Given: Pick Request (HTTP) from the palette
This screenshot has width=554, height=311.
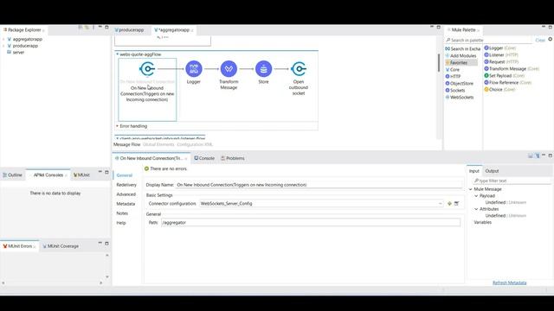Looking at the screenshot, I should coord(501,61).
